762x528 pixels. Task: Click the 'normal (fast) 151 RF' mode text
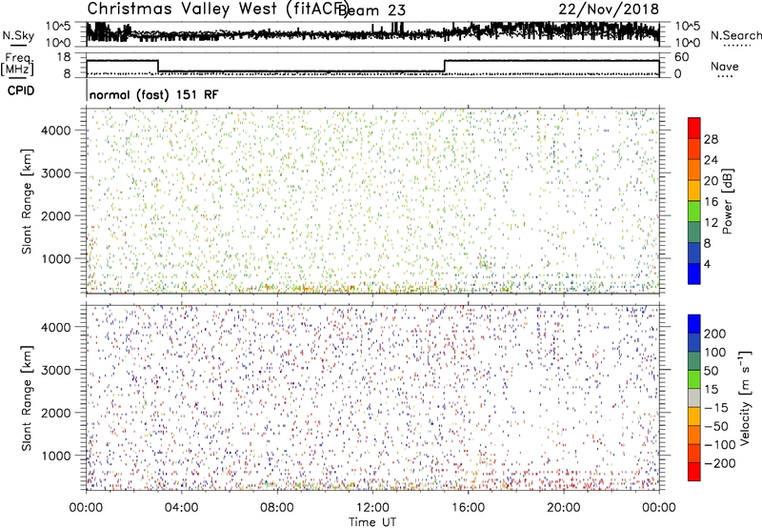(154, 94)
